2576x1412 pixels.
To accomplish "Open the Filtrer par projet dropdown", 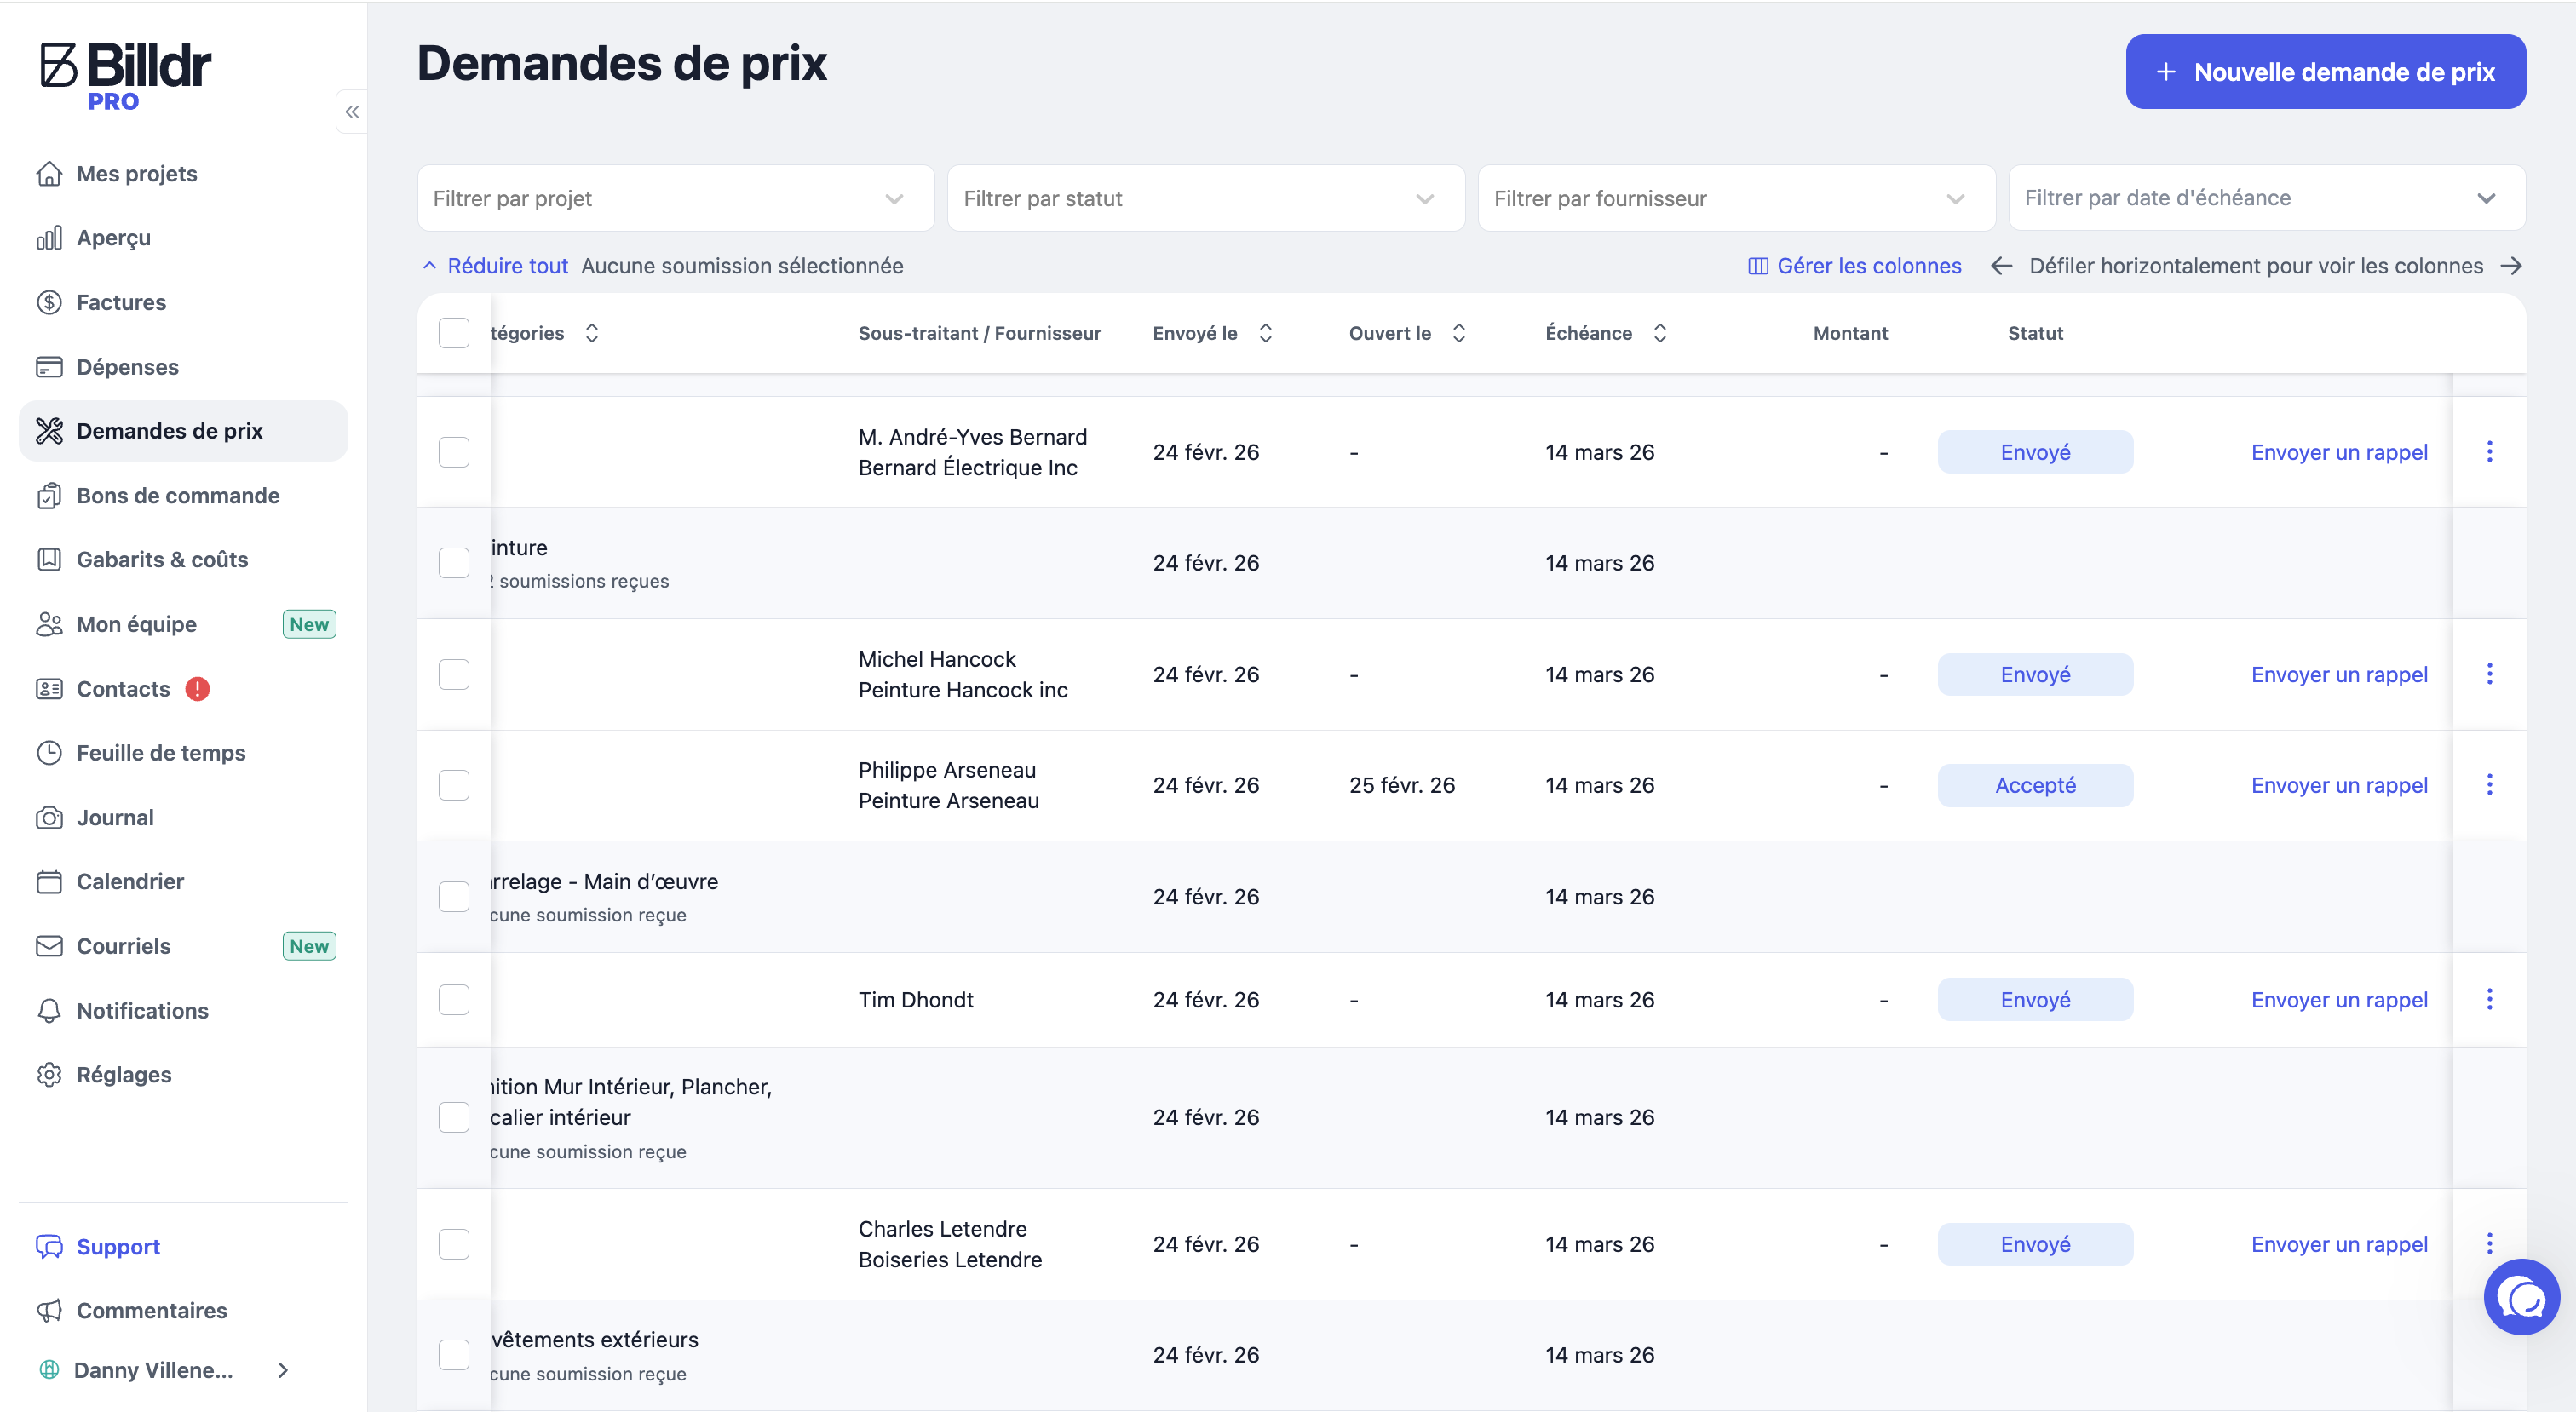I will [x=675, y=198].
